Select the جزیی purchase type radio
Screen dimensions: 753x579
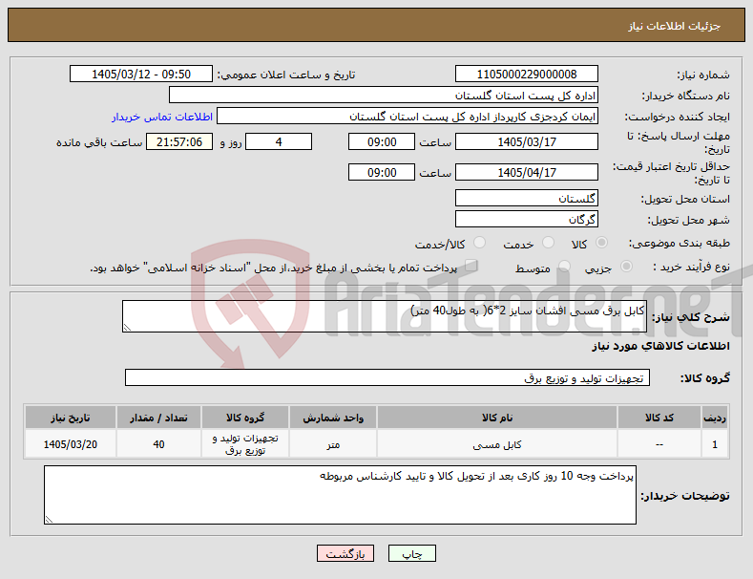point(626,267)
